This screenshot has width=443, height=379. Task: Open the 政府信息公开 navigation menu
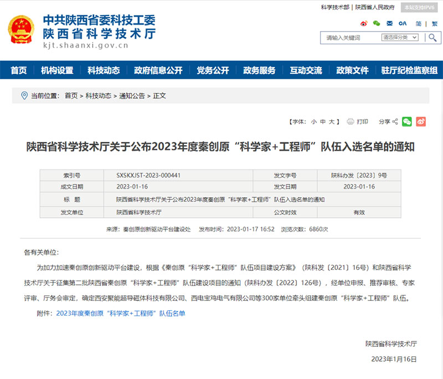point(158,70)
